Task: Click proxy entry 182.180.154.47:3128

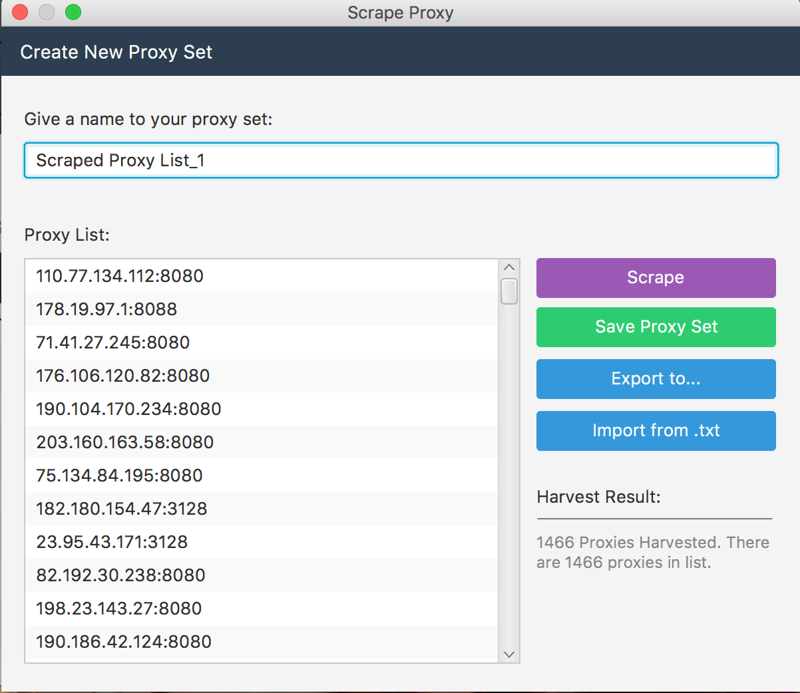Action: 122,509
